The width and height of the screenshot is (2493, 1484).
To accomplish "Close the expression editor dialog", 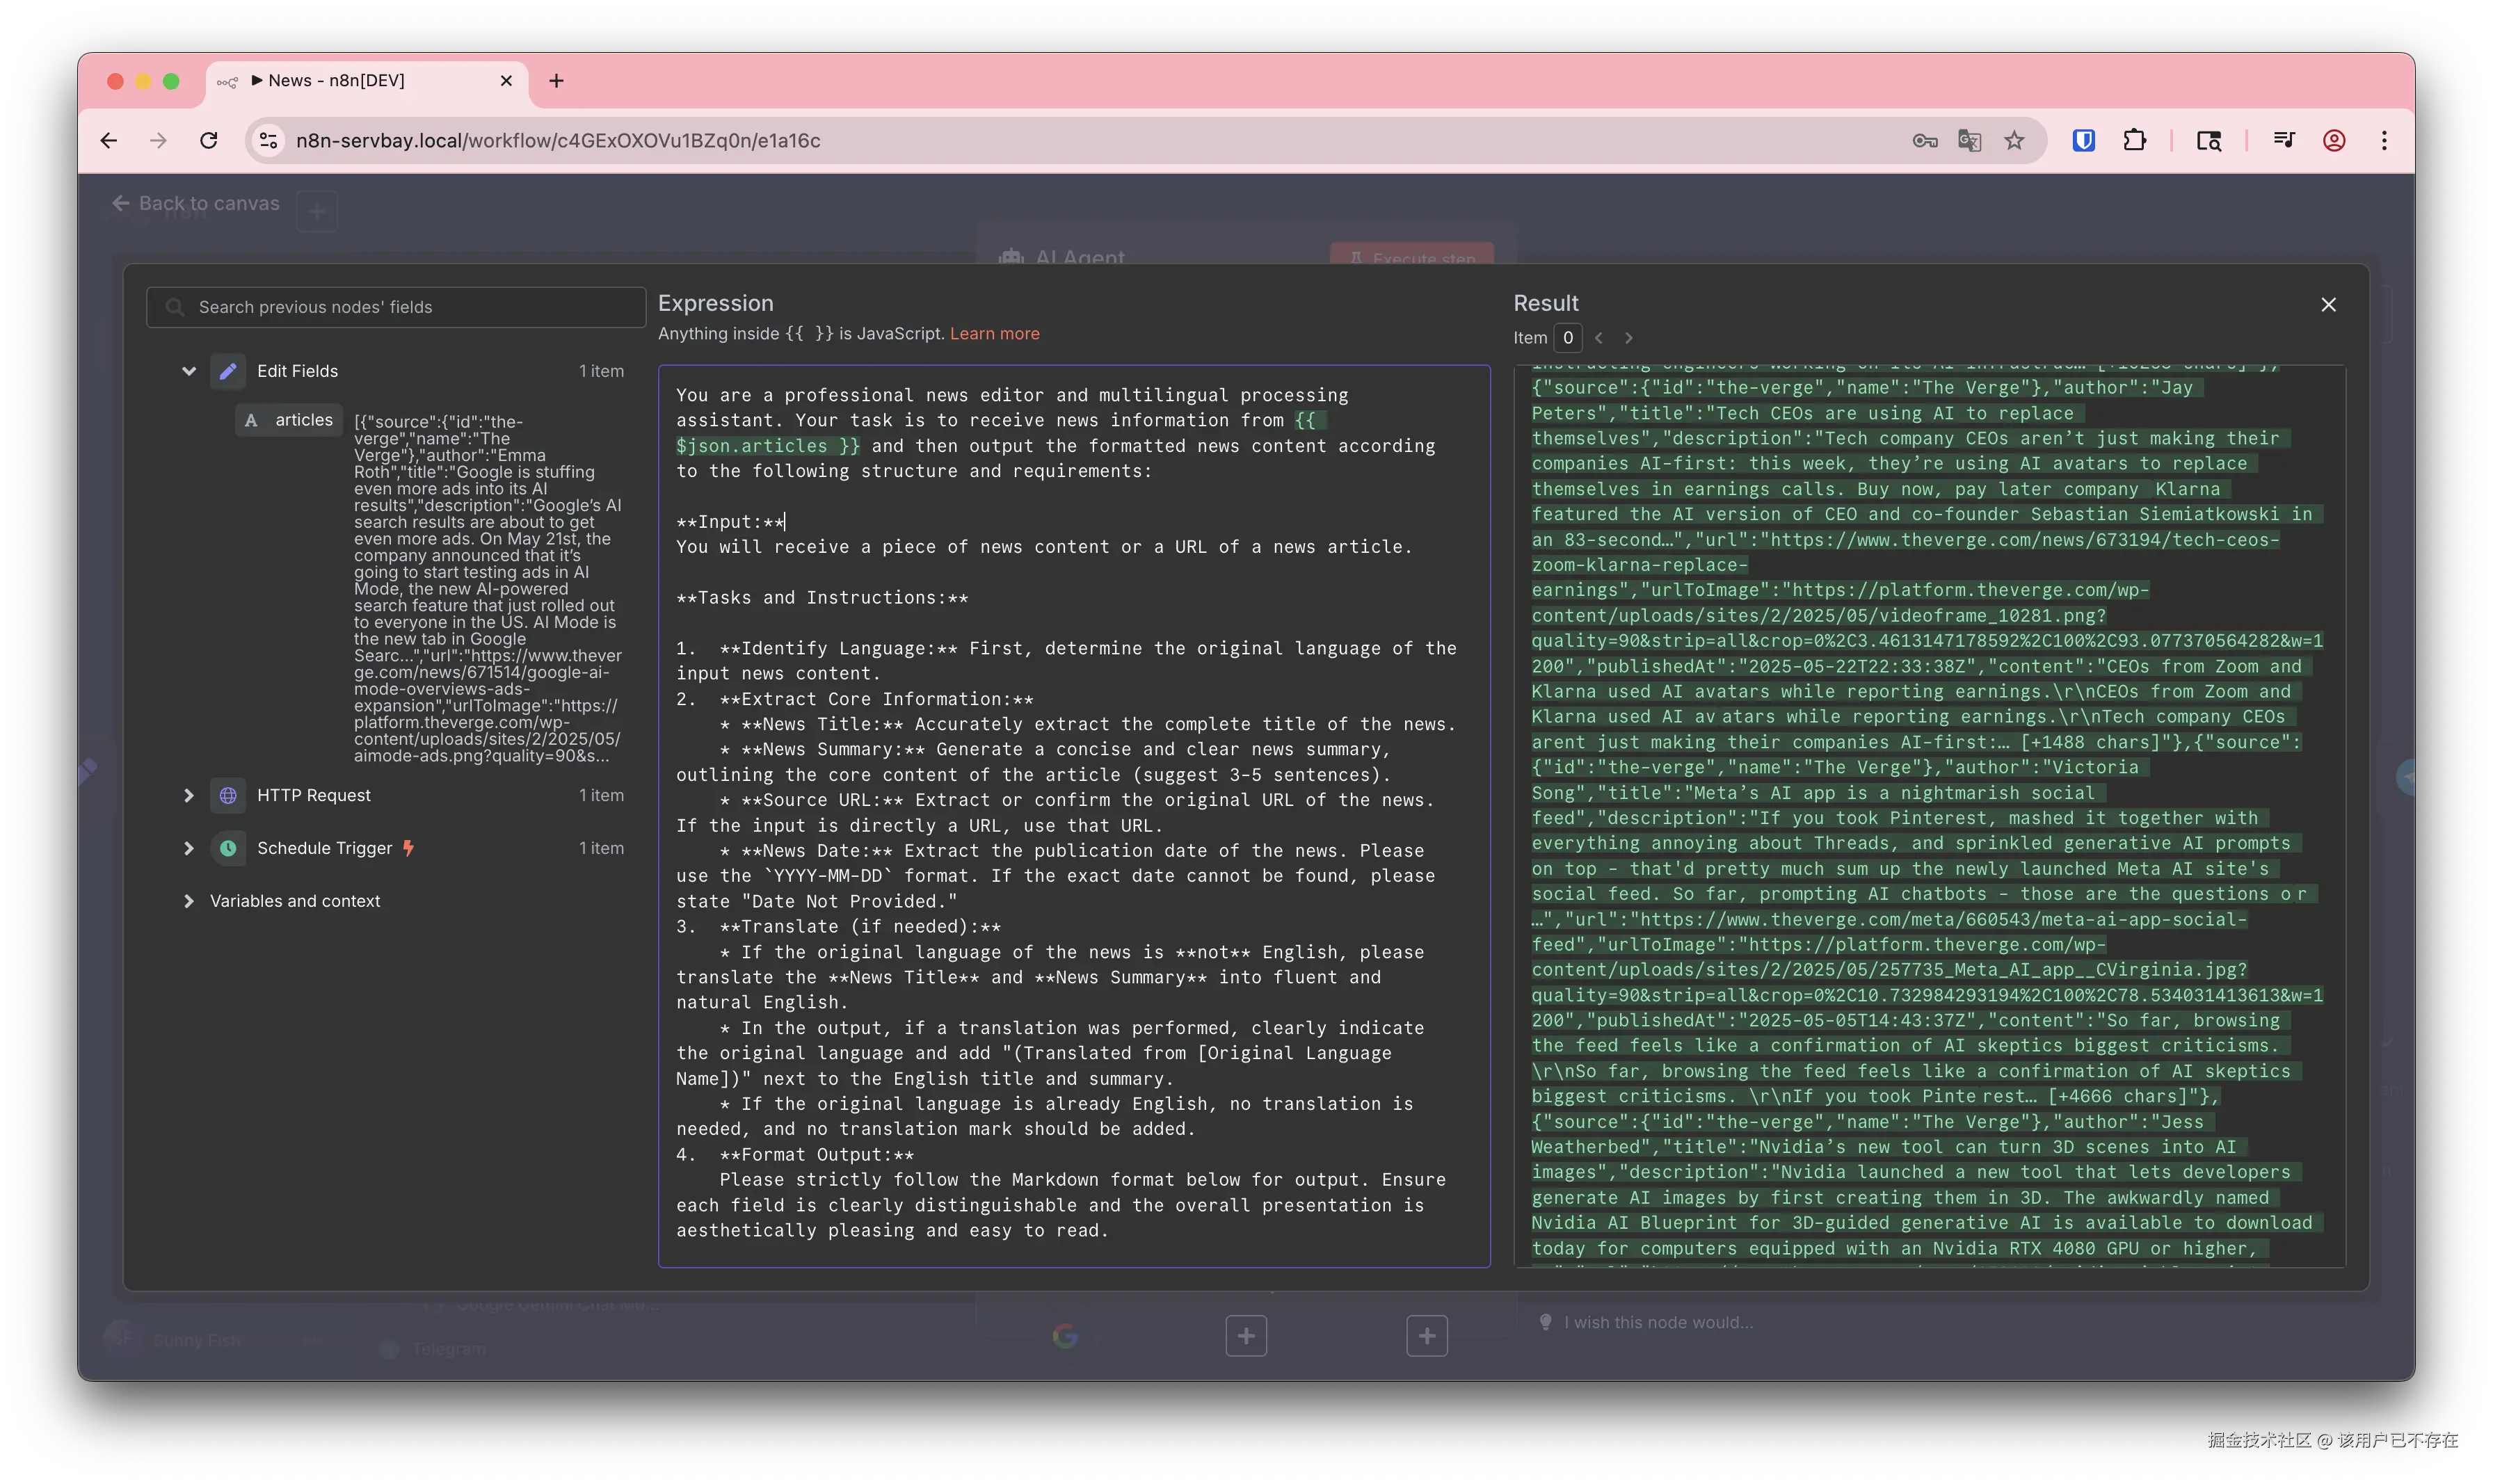I will [2328, 305].
